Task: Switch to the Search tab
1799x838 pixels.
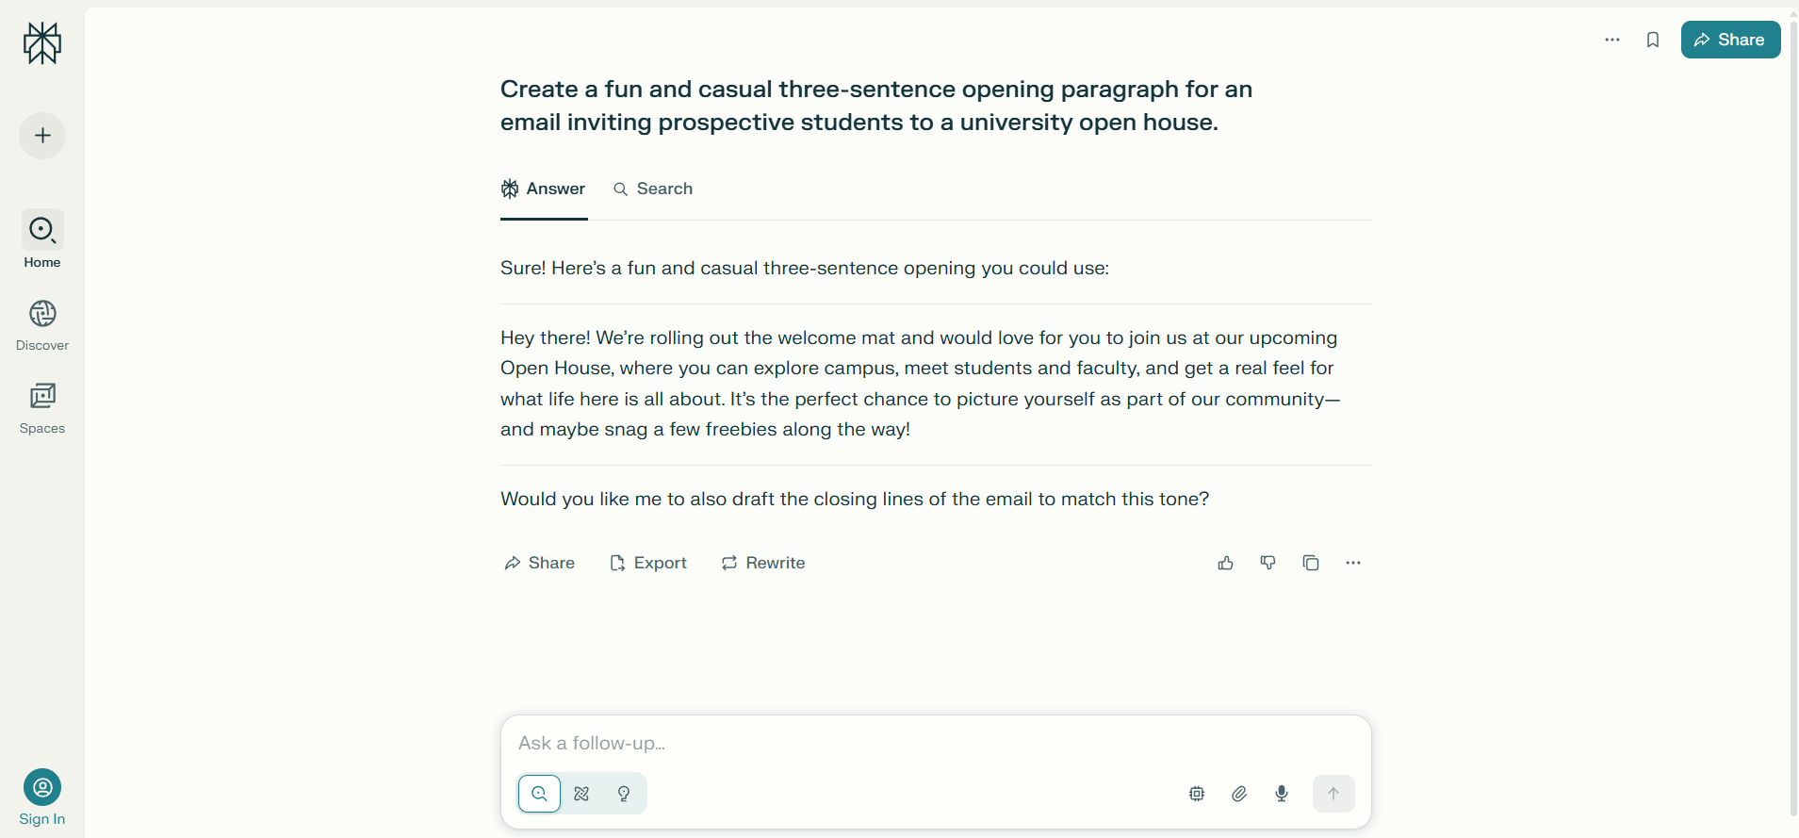Action: click(x=653, y=189)
